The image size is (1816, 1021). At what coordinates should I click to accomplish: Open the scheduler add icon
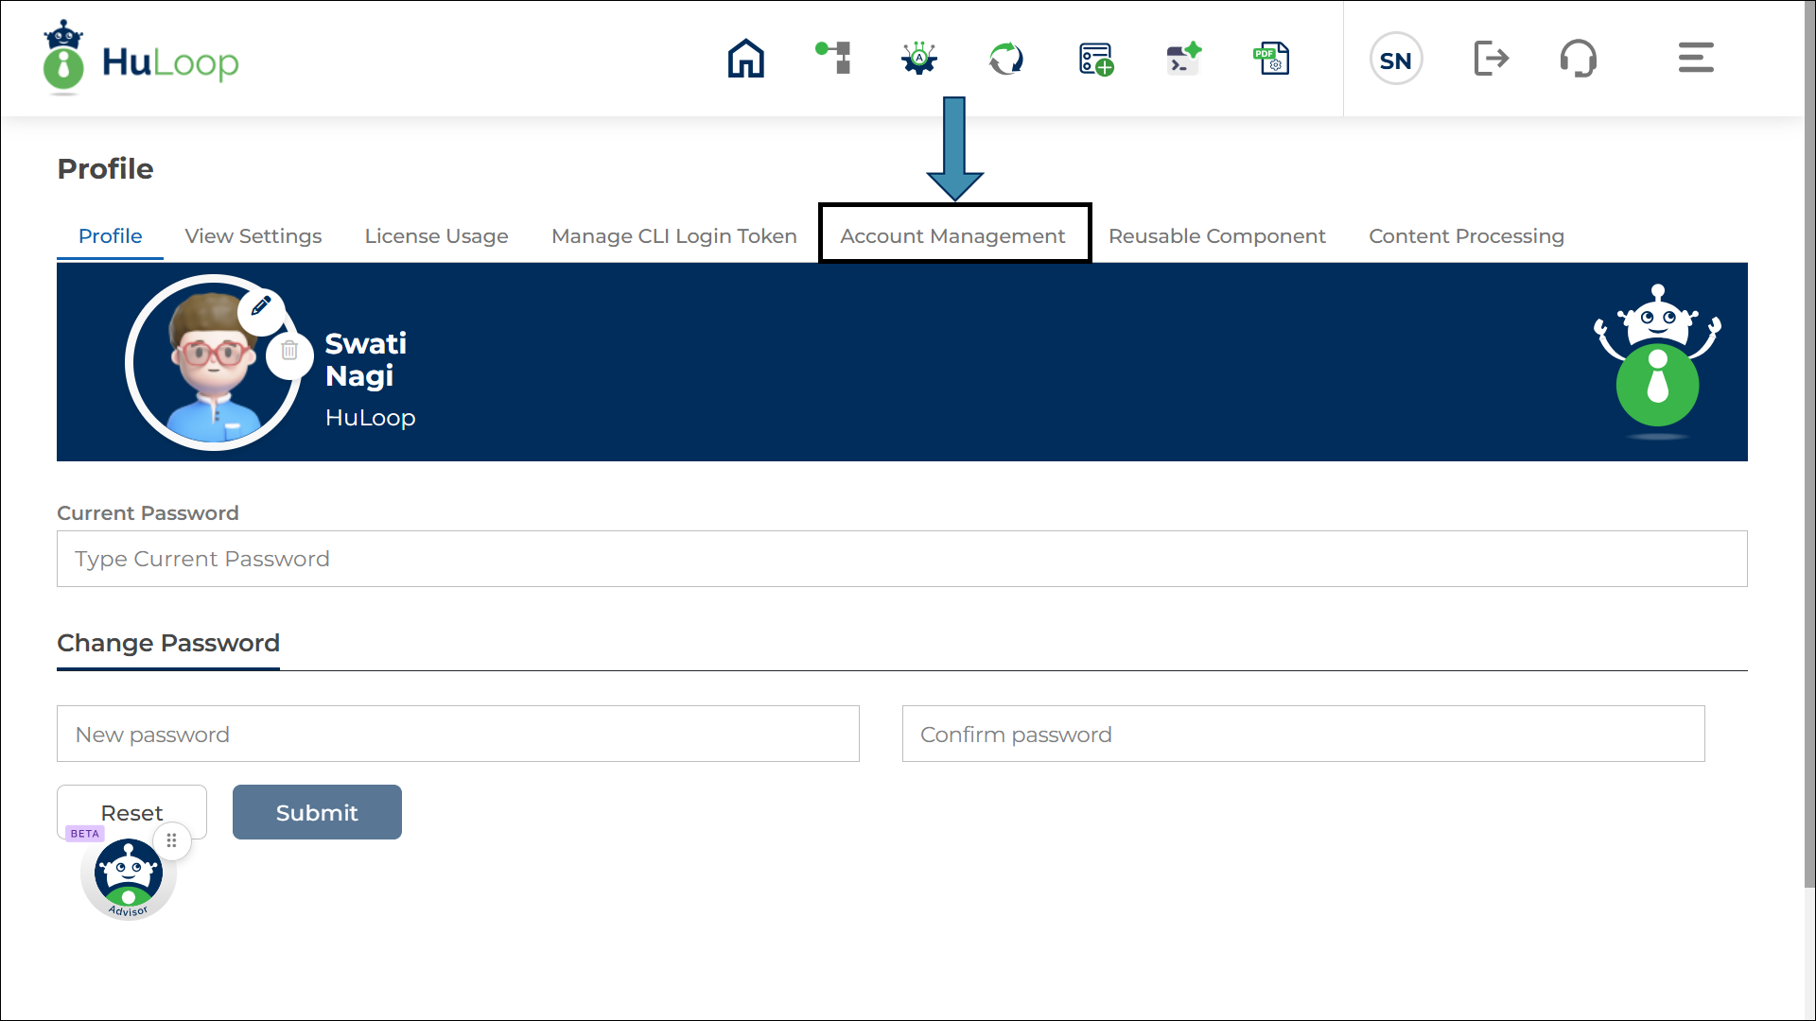click(1095, 59)
